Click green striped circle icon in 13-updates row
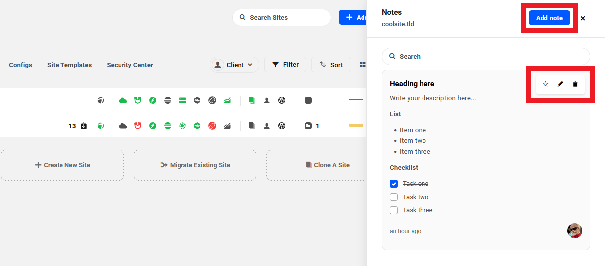This screenshot has width=605, height=266. click(168, 126)
